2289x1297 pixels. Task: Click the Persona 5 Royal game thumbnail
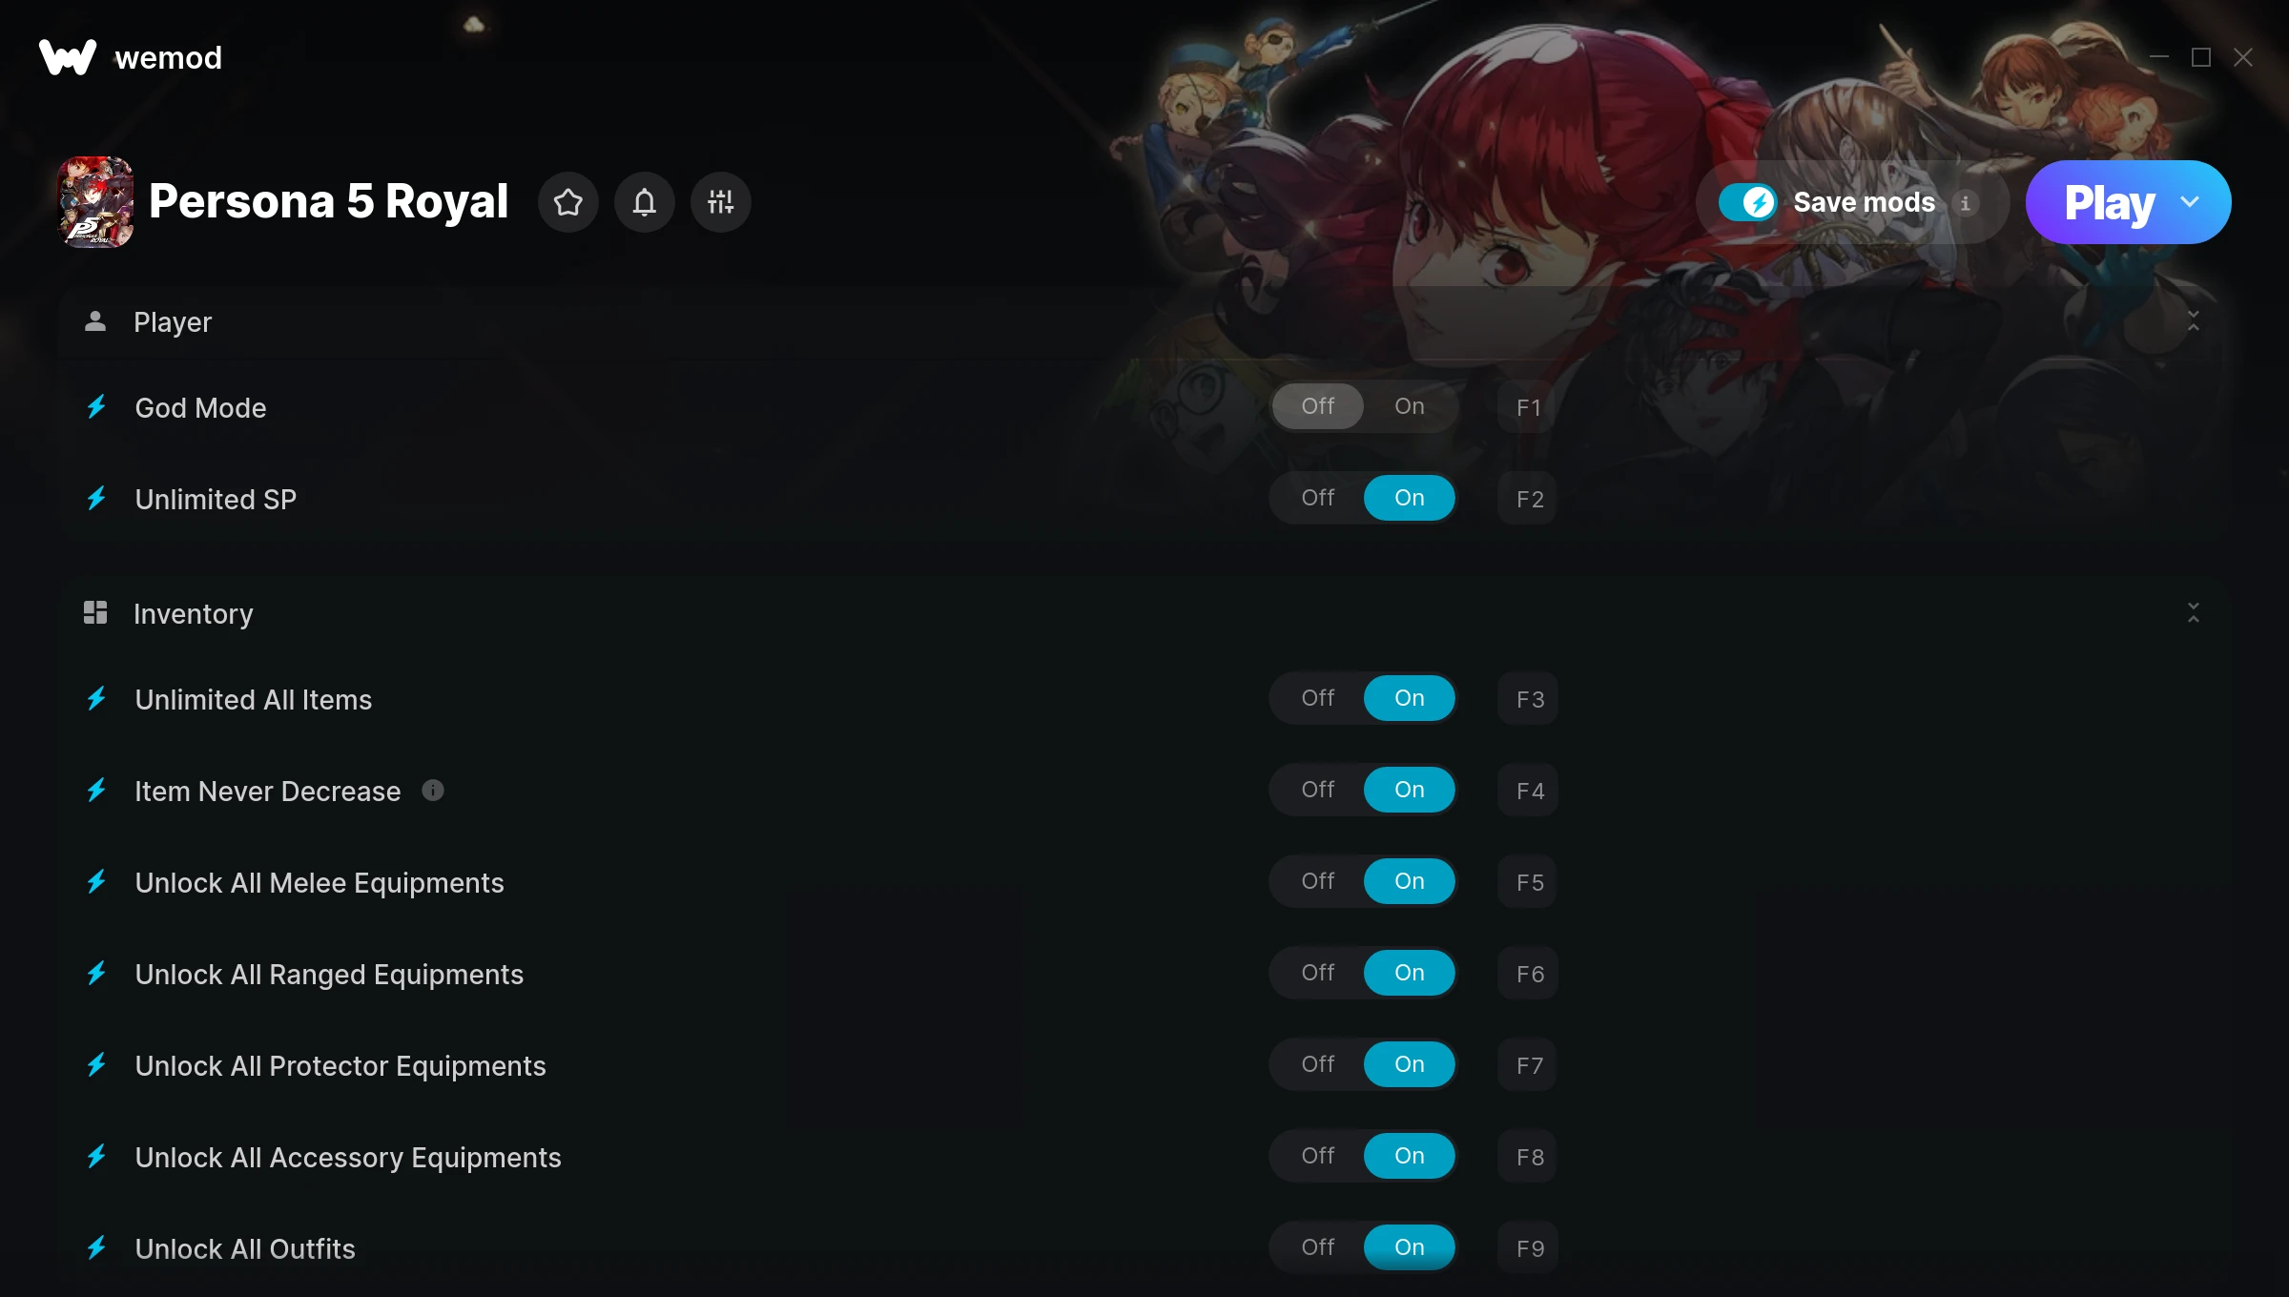pos(95,202)
